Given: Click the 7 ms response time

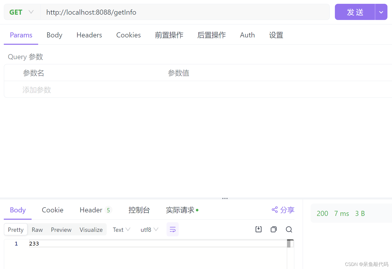Looking at the screenshot, I should pyautogui.click(x=341, y=214).
